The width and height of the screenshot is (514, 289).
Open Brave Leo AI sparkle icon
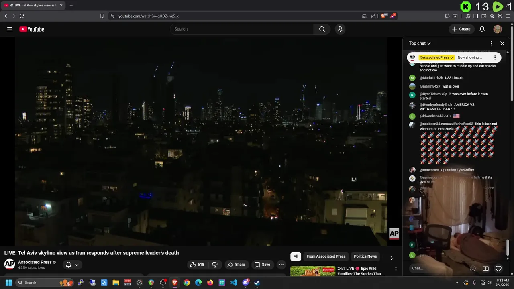(492, 16)
